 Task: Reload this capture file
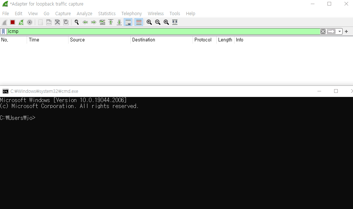click(x=66, y=22)
